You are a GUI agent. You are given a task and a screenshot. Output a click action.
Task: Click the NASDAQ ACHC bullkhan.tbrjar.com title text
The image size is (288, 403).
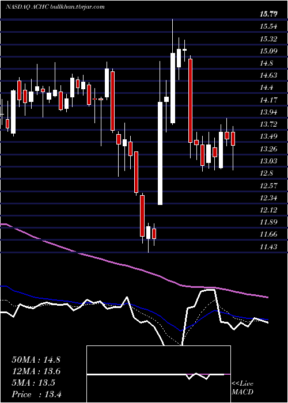(x=55, y=7)
